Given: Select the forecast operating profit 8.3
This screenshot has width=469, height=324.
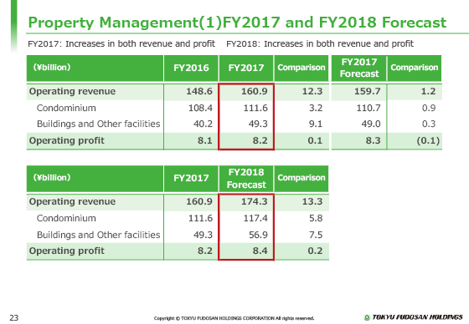Looking at the screenshot, I should click(373, 140).
